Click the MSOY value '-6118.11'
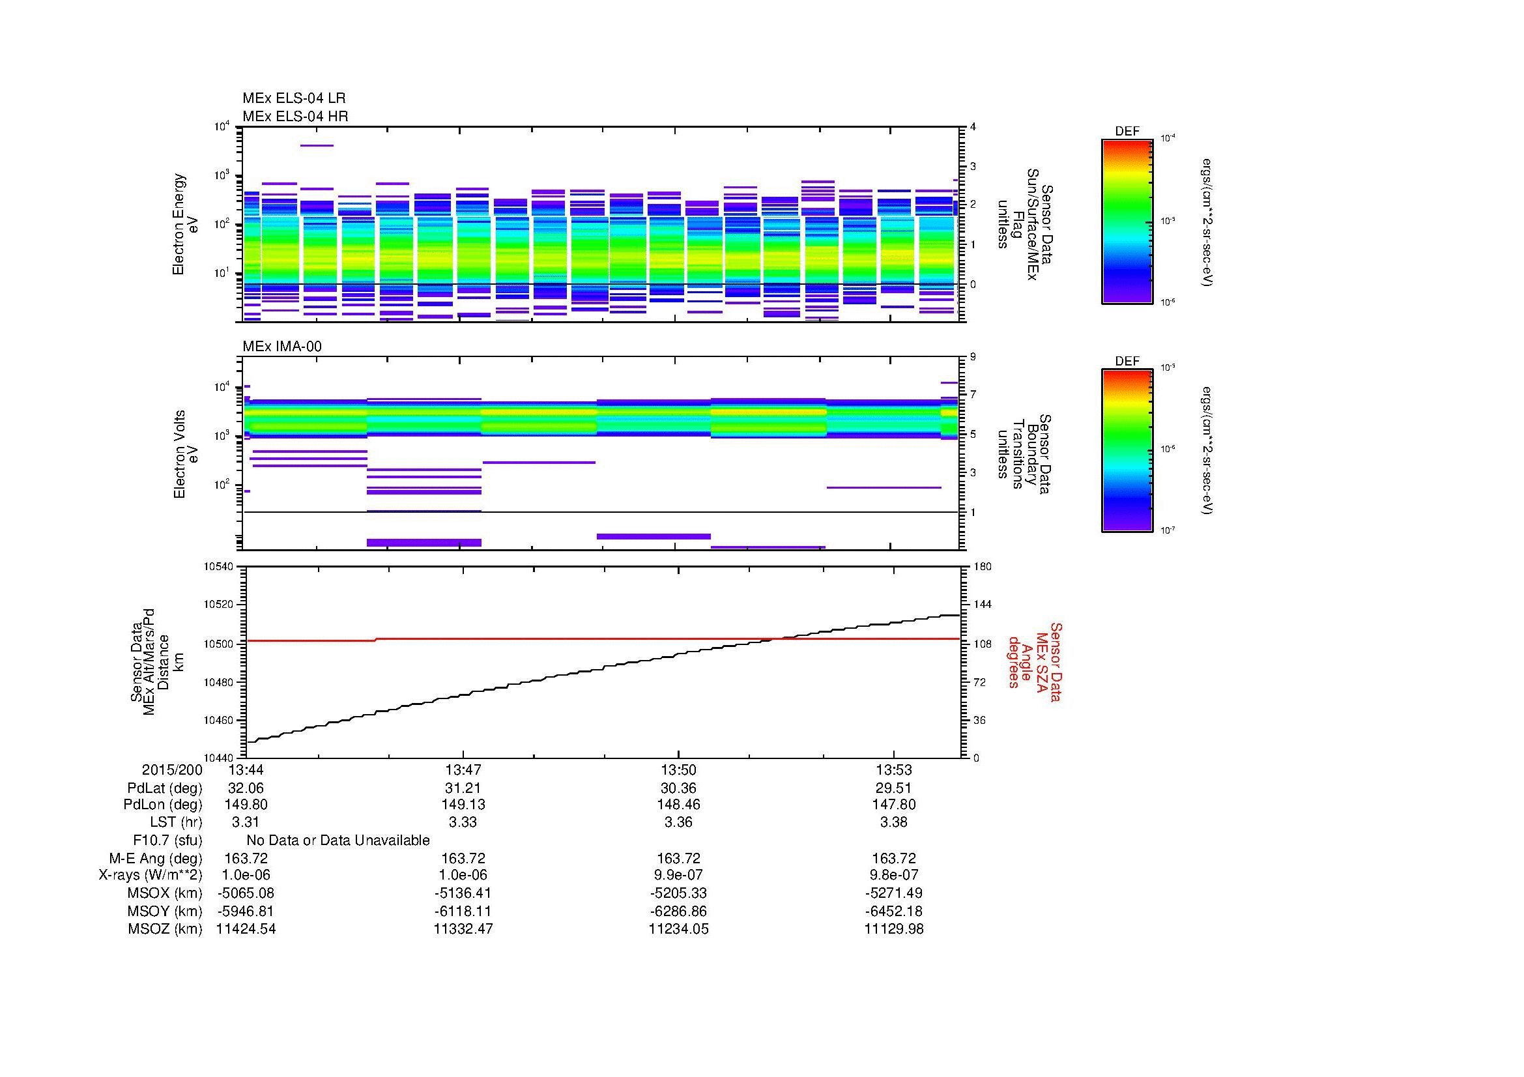This screenshot has height=1077, width=1524. tap(463, 911)
